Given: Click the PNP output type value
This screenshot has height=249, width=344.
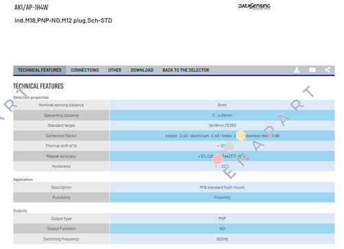Looking at the screenshot, I should pos(222,219).
